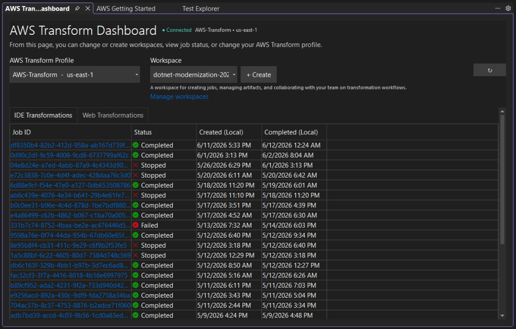Viewport: 516px width, 329px height.
Task: Open the tab overflow ellipsis menu
Action: coord(497,8)
